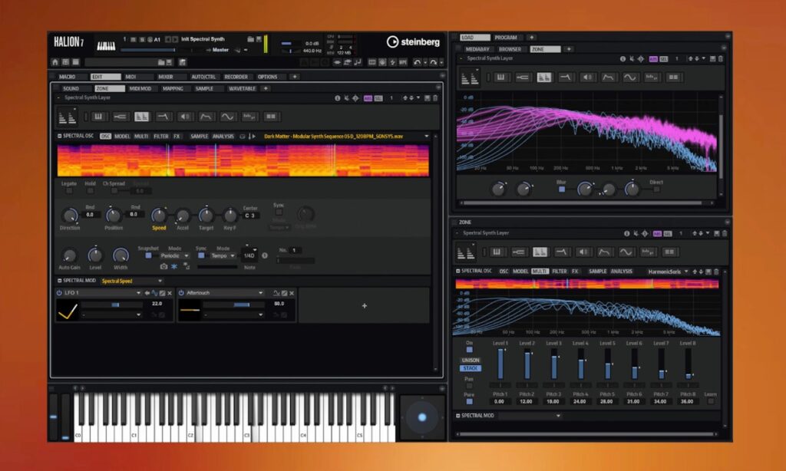Open the Aftertouch source dropdown
The height and width of the screenshot is (471, 786).
point(225,293)
